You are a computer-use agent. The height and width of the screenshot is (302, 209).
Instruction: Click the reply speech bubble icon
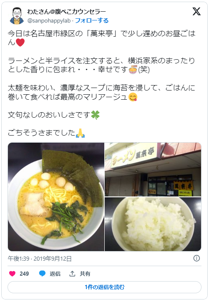point(42,274)
